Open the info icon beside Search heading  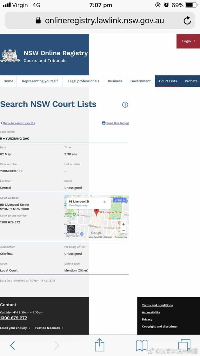point(125,105)
